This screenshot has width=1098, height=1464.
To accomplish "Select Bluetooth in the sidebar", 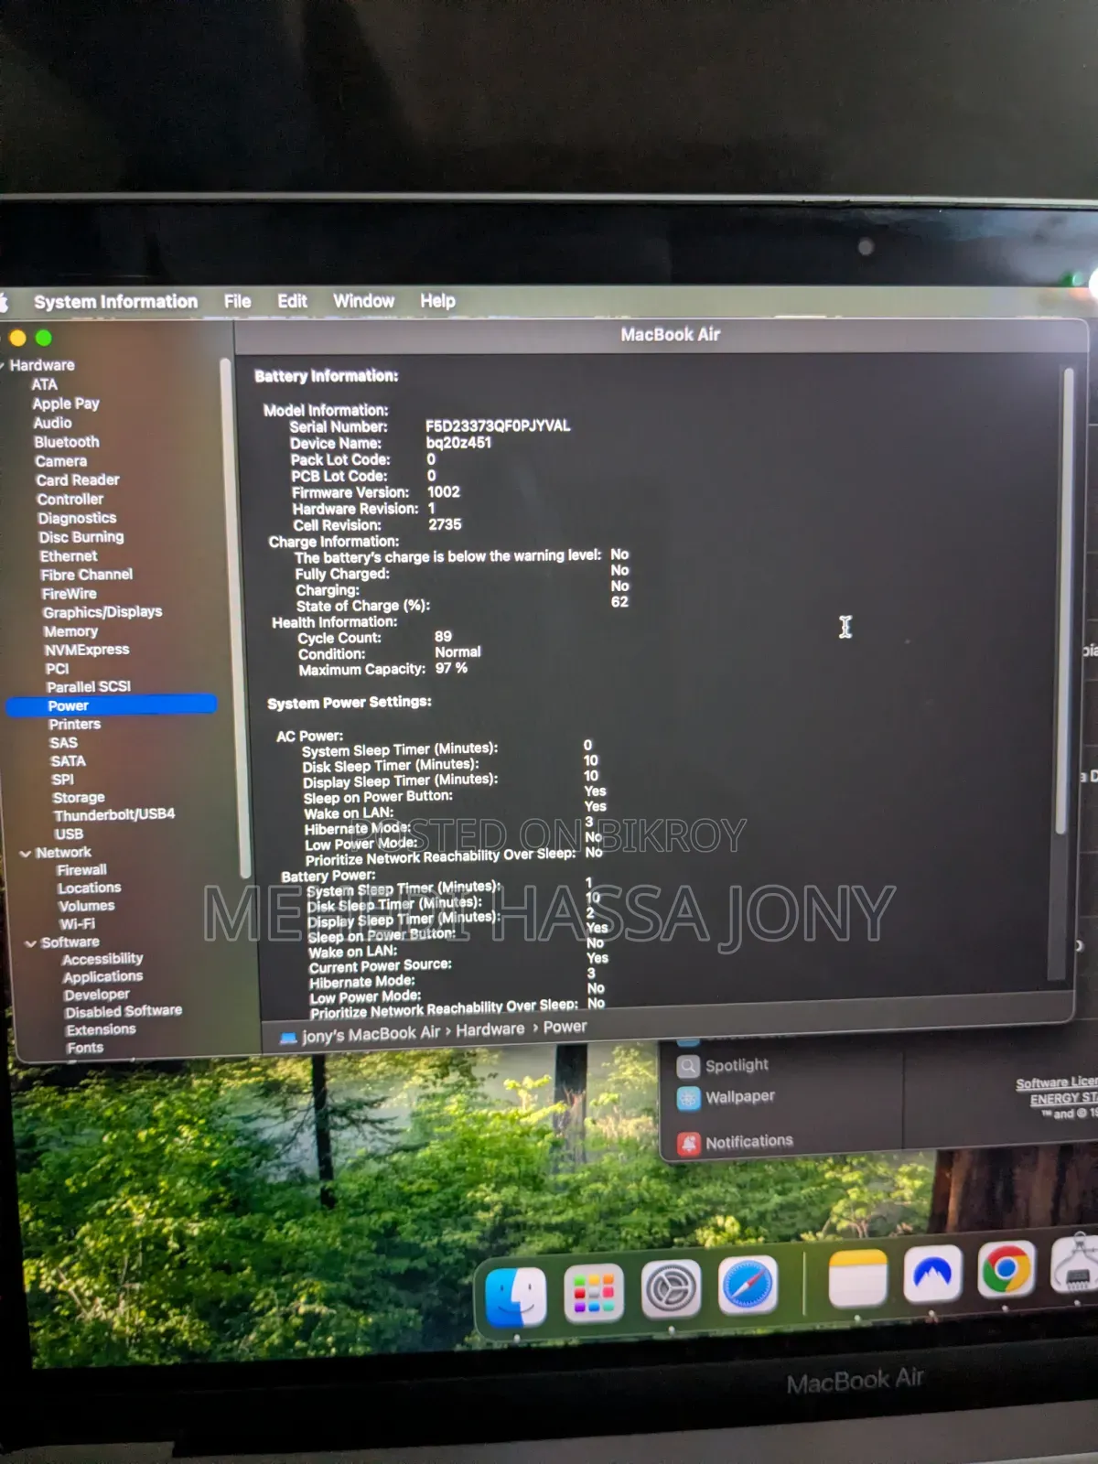I will [x=67, y=442].
